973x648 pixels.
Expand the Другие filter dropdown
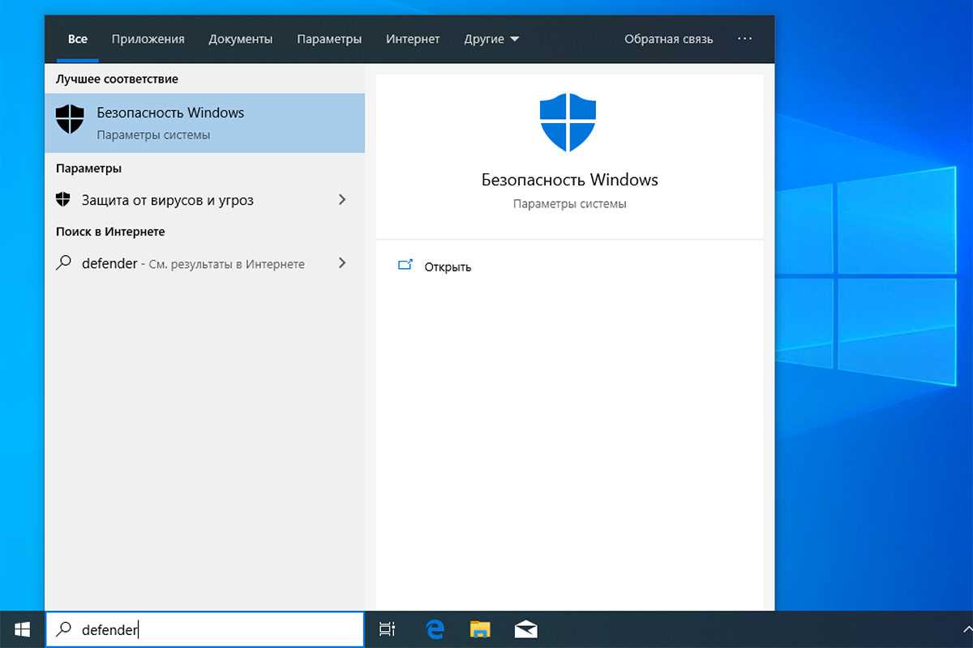491,39
